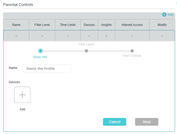Select the Basic Info step circle
This screenshot has height=134, width=177.
(x=40, y=51)
